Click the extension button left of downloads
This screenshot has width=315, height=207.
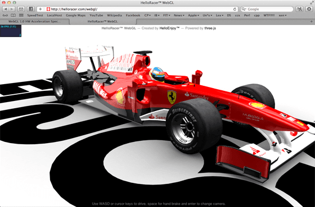(x=299, y=9)
